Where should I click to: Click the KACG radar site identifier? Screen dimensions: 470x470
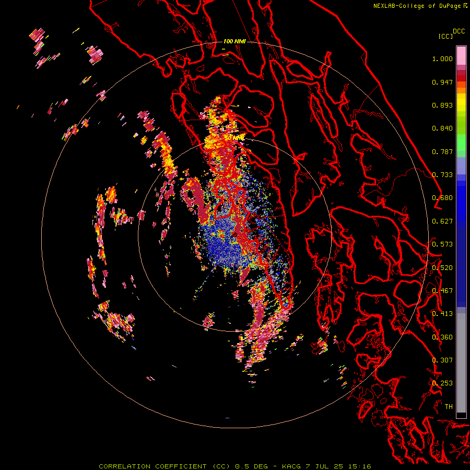pyautogui.click(x=291, y=466)
